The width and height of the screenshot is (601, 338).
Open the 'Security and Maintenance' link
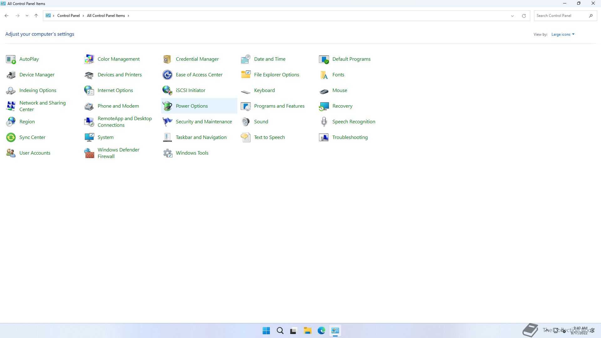pyautogui.click(x=204, y=122)
